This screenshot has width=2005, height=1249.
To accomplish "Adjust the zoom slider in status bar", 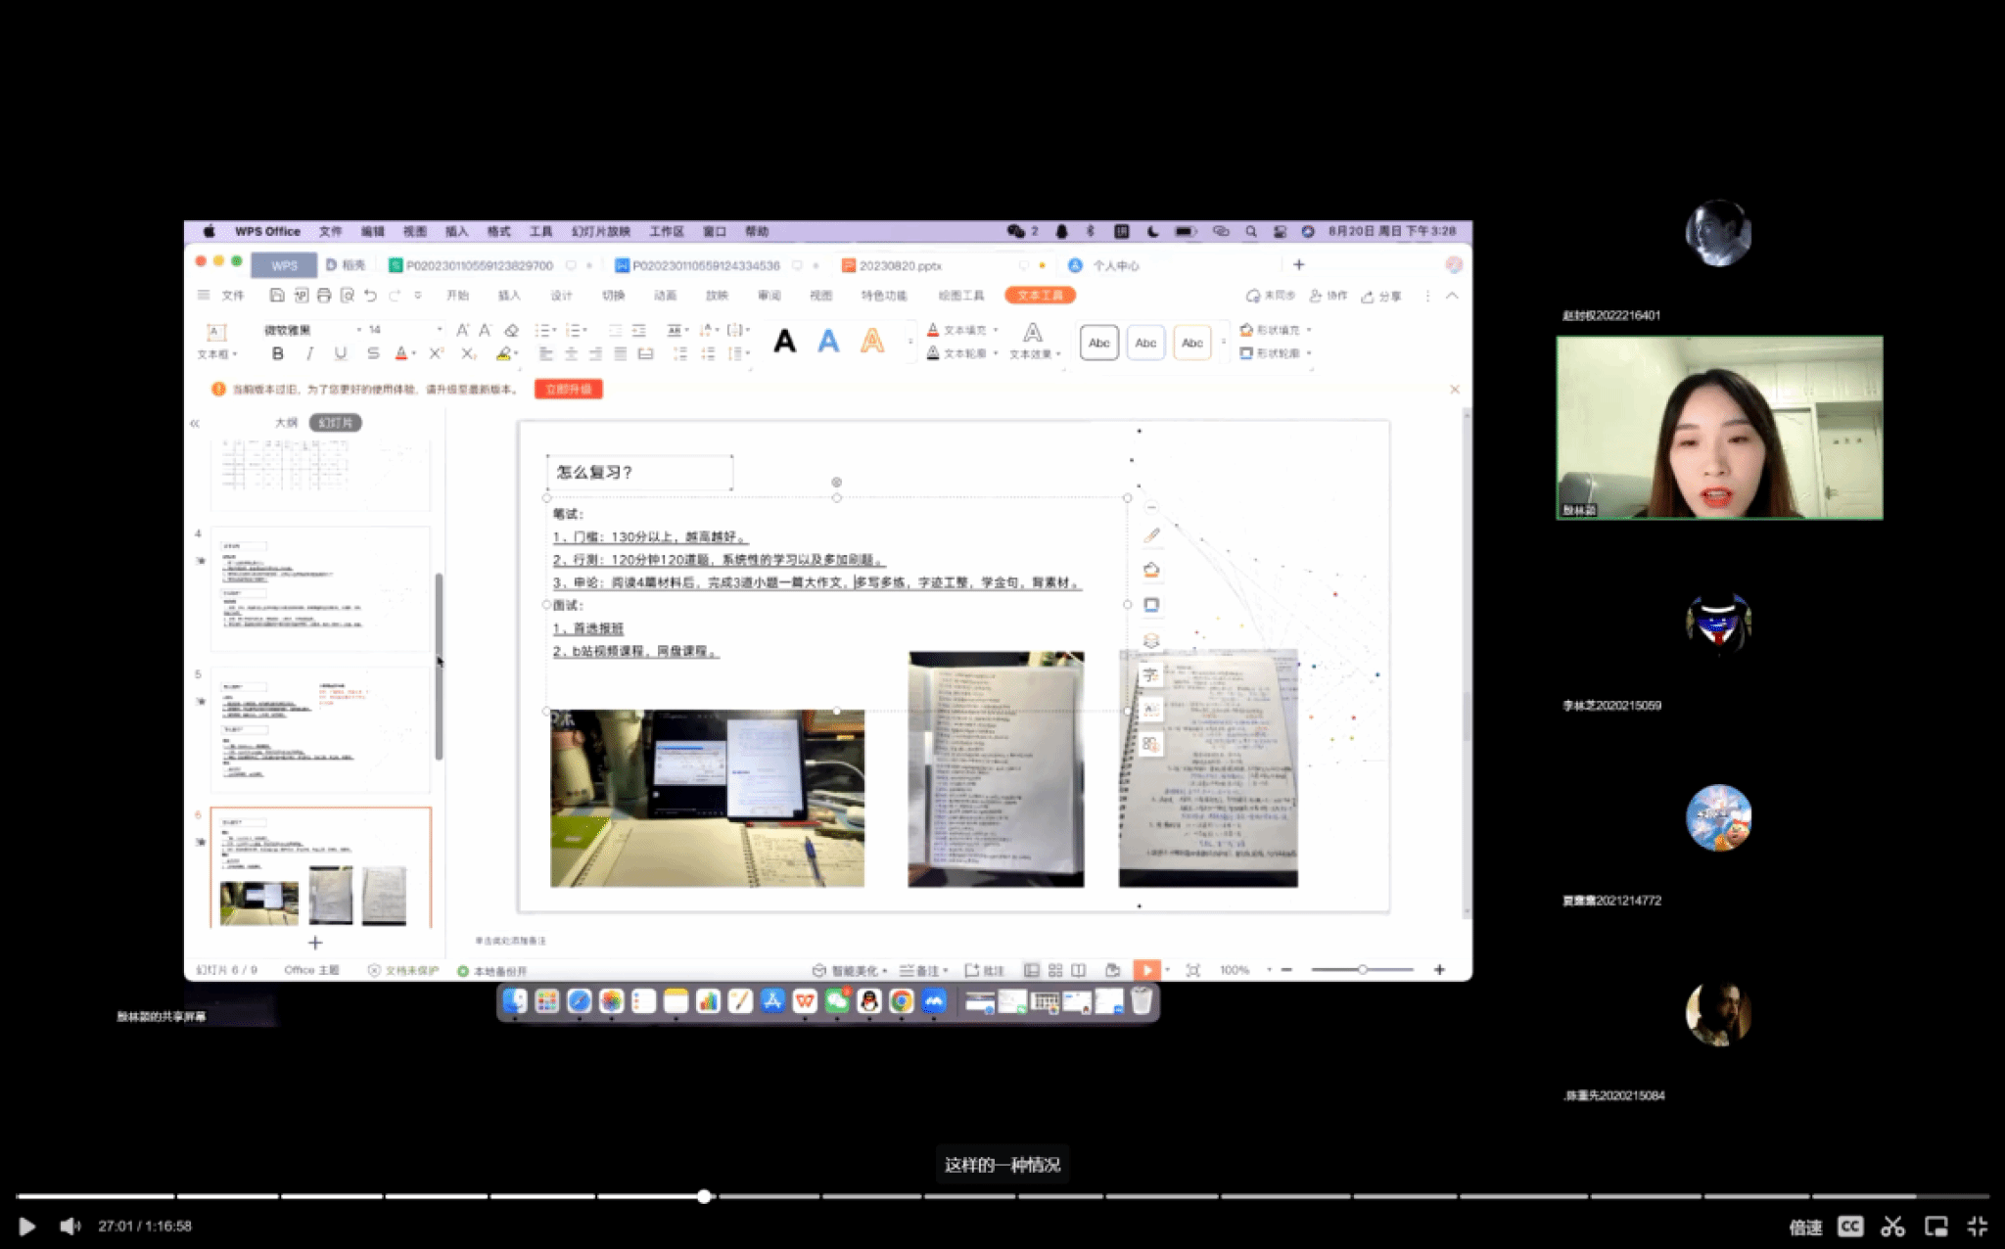I will tap(1362, 969).
